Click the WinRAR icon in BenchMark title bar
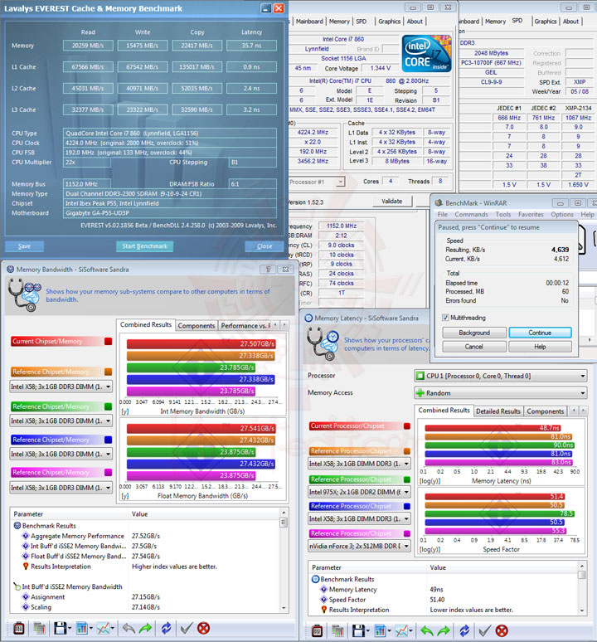The image size is (597, 642). pos(439,202)
